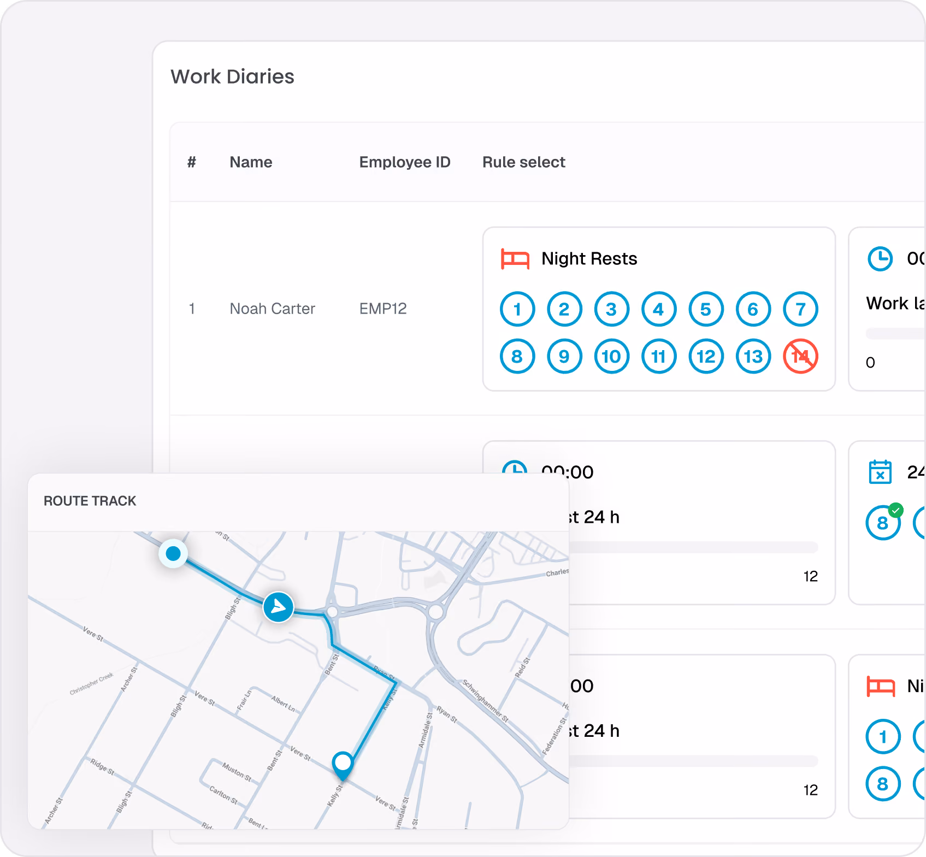Click the Christopher Creek label on the map
This screenshot has width=926, height=857.
[x=91, y=683]
